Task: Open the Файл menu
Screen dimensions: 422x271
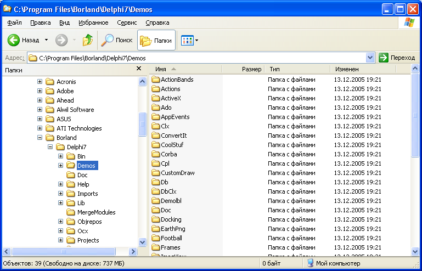Action: [x=14, y=22]
